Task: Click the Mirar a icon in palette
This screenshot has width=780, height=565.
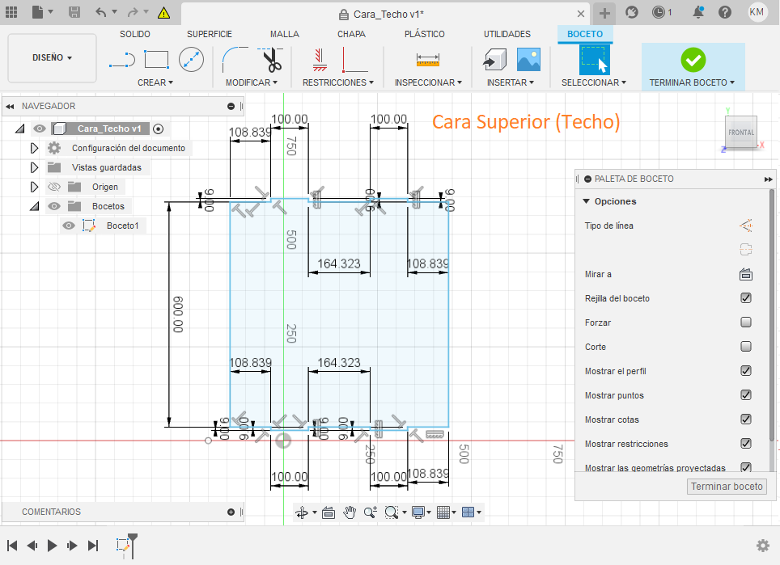Action: tap(745, 274)
